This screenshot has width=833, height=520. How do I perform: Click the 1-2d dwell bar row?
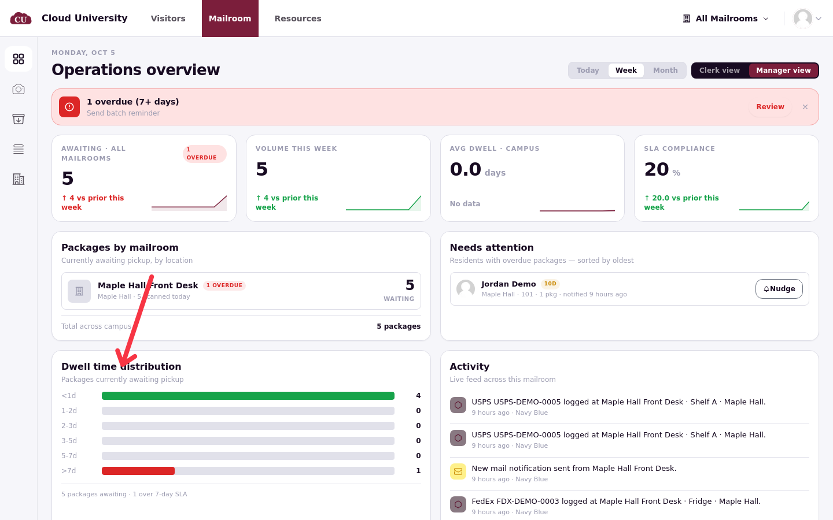tap(241, 411)
